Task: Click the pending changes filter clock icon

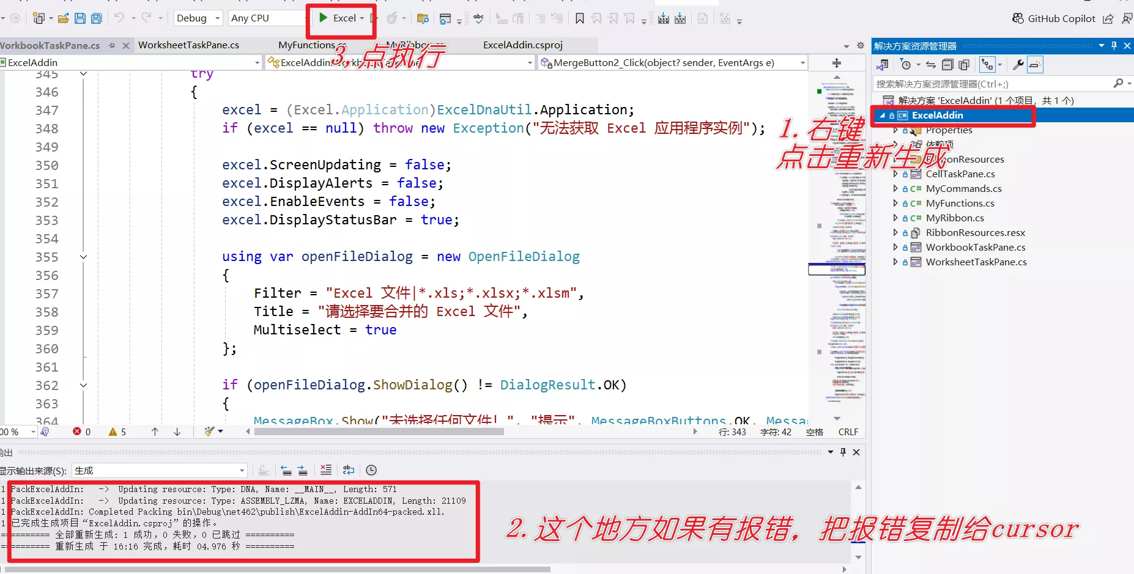Action: point(906,65)
